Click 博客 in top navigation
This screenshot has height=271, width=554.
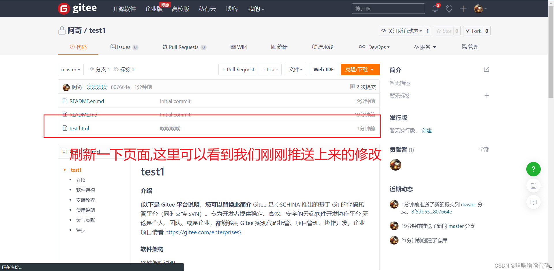232,9
